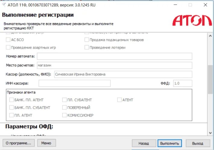Click the scroll up arrow
This screenshot has width=214, height=150.
point(210,36)
